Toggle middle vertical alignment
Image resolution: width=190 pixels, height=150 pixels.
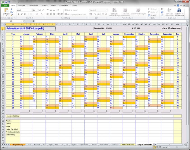[51, 10]
